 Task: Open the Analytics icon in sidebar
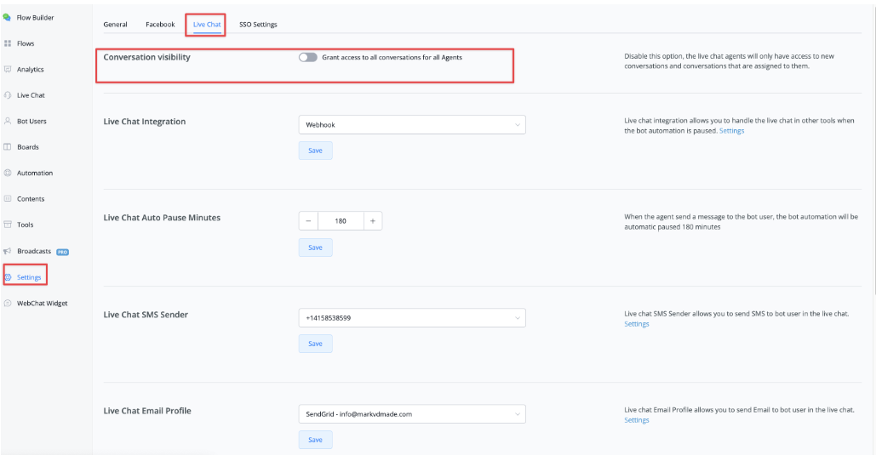click(8, 69)
